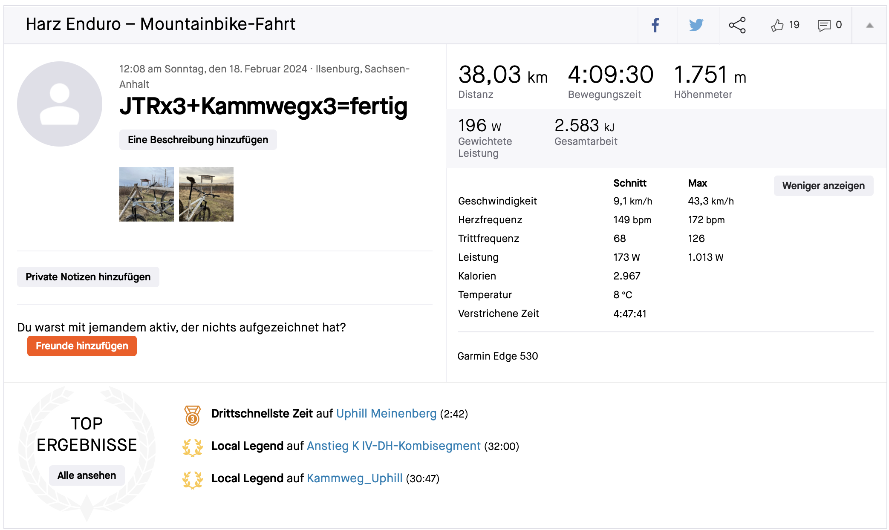
Task: Open Alle ansehen top results
Action: coord(87,475)
